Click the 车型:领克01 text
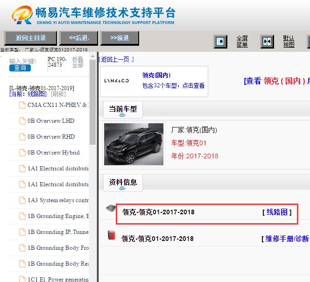The image size is (310, 282). point(189,143)
